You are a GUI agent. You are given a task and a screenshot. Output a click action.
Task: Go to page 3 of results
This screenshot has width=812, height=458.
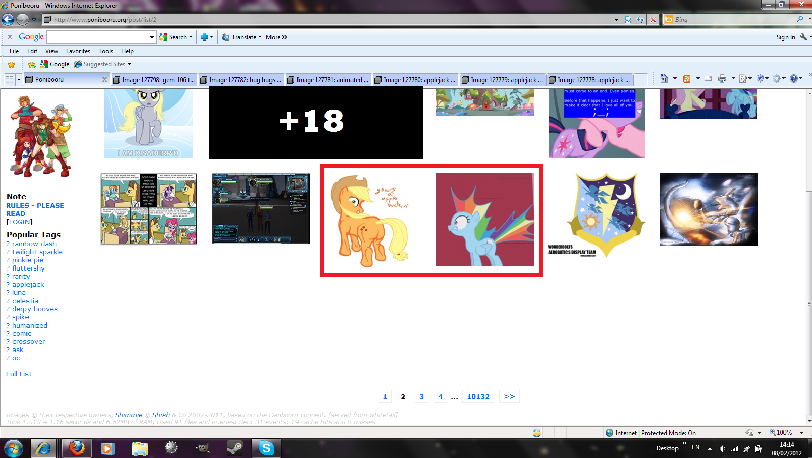pyautogui.click(x=421, y=396)
